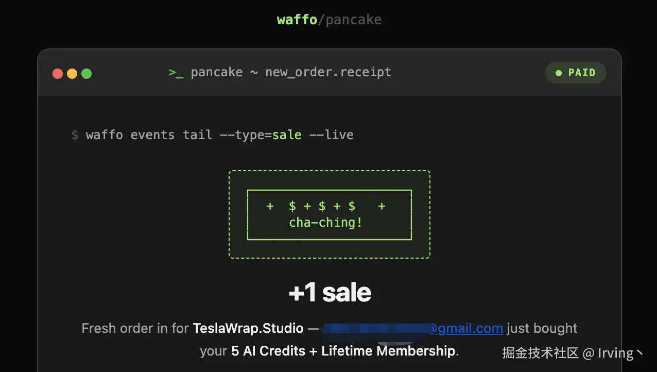Click the dollar signs ASCII row
This screenshot has height=372, width=657.
pyautogui.click(x=325, y=207)
